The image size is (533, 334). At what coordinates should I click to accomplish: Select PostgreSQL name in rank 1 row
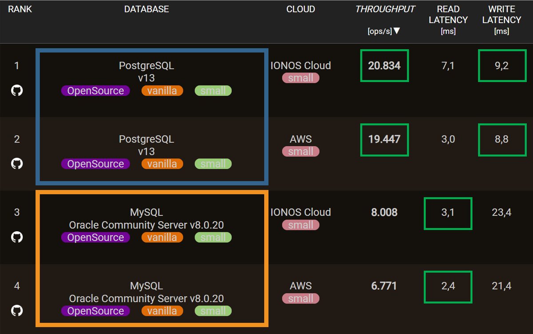tap(147, 66)
